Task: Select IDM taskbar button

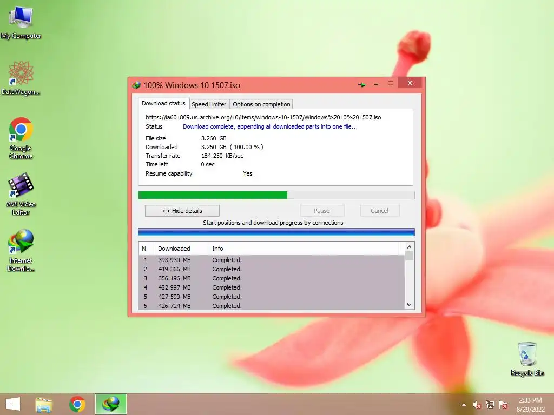Action: (110, 404)
